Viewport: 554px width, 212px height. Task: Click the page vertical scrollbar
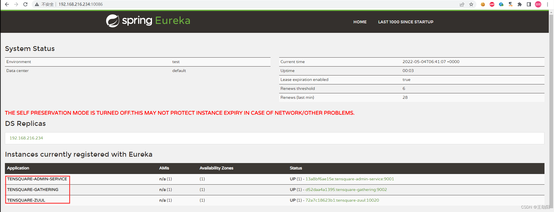click(x=551, y=111)
